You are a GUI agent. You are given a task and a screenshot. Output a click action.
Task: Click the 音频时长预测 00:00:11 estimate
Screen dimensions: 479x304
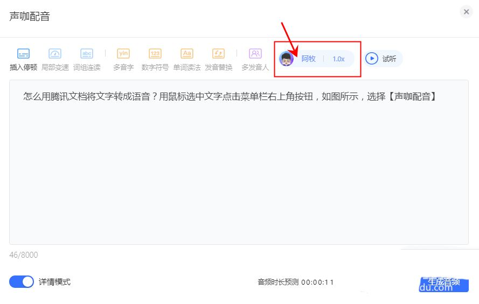295,282
